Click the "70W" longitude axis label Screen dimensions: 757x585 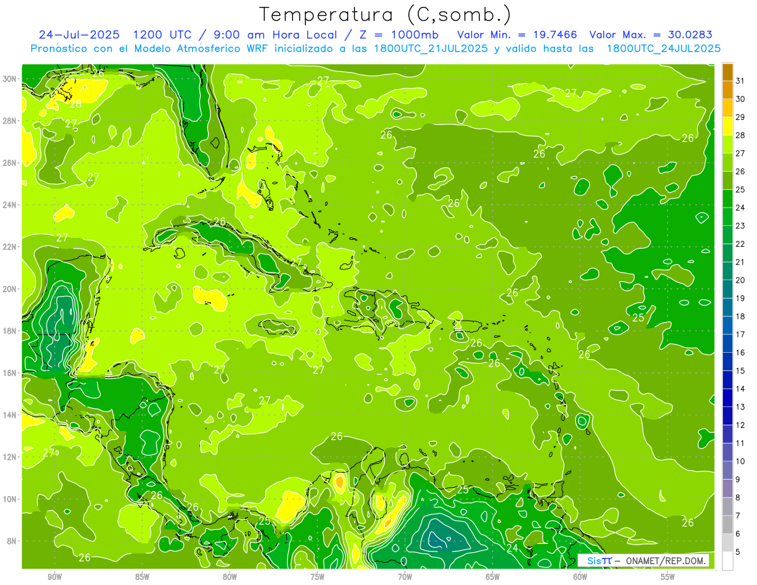point(405,577)
